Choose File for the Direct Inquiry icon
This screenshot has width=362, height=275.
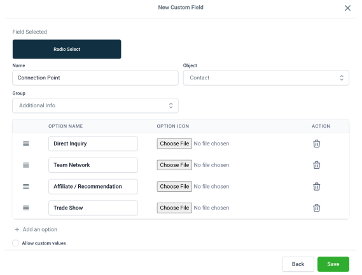tap(174, 144)
